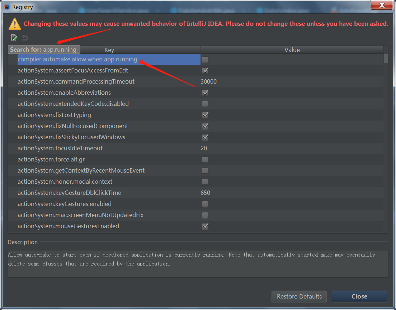Select actionSystem.enableAbbreviations key
Image resolution: width=396 pixels, height=310 pixels.
tap(64, 93)
